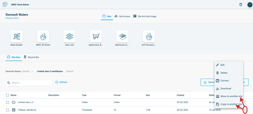Open the Data Link app tile

point(69,36)
